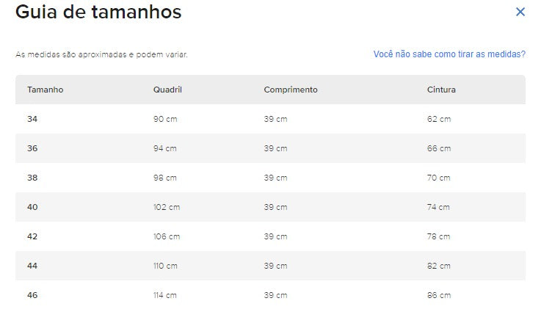
Task: Click the 102 cm hip measurement
Action: 167,207
